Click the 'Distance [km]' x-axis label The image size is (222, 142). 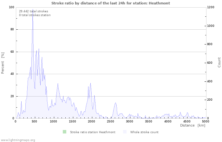pos(193,126)
